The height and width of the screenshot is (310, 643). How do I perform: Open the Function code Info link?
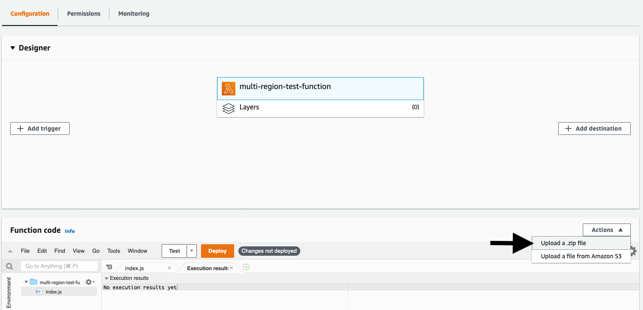[70, 231]
